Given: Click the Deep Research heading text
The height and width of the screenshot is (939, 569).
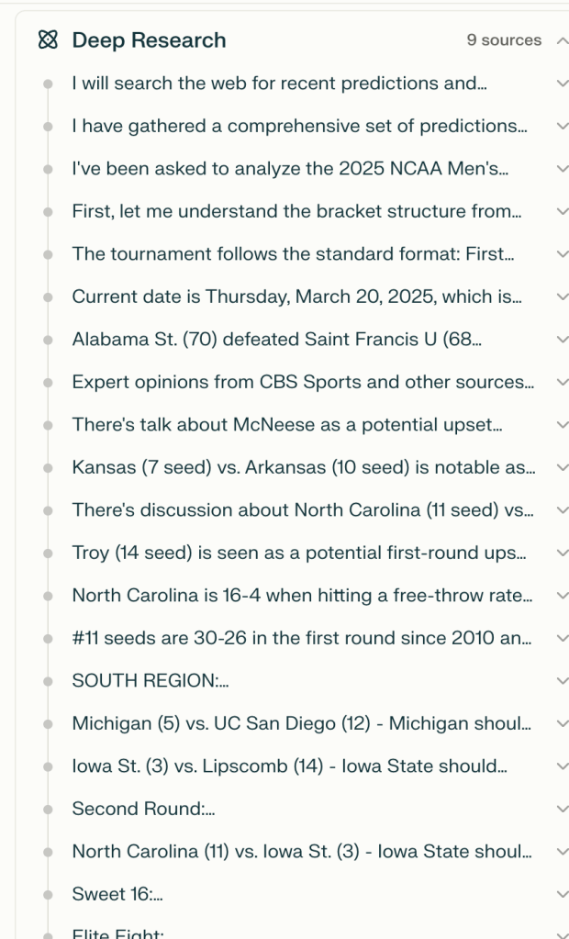Looking at the screenshot, I should [x=149, y=40].
